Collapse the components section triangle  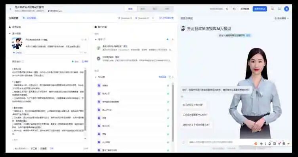point(96,40)
